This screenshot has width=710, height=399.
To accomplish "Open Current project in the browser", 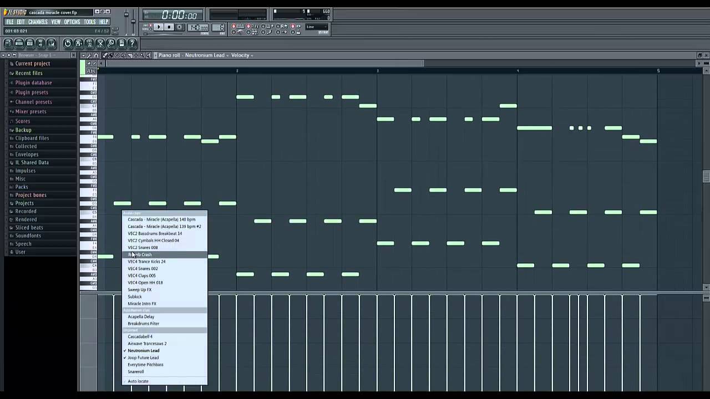I will click(x=32, y=64).
